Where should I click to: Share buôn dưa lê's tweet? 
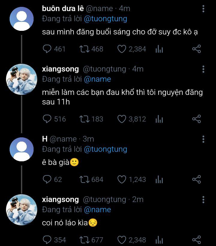(196, 49)
